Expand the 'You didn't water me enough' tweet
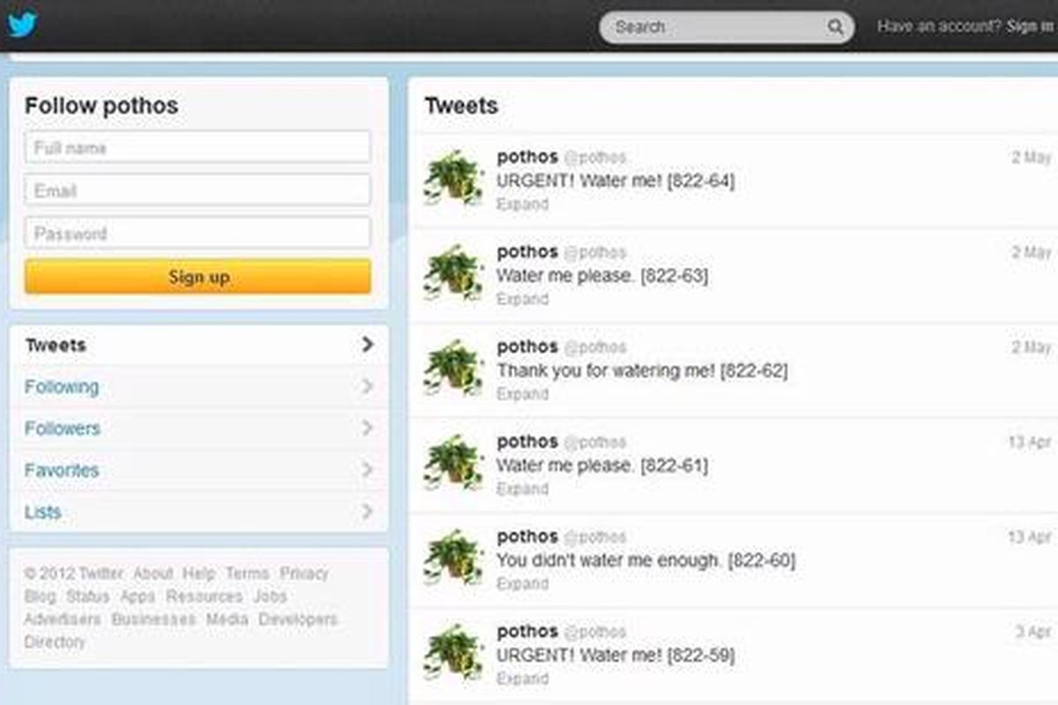Viewport: 1058px width, 705px height. pos(522,583)
